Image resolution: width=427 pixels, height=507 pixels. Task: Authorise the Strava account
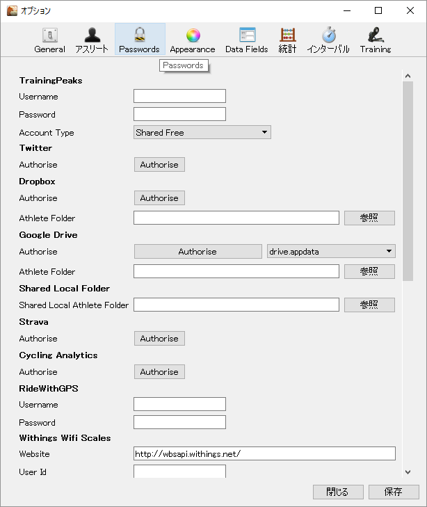point(159,338)
